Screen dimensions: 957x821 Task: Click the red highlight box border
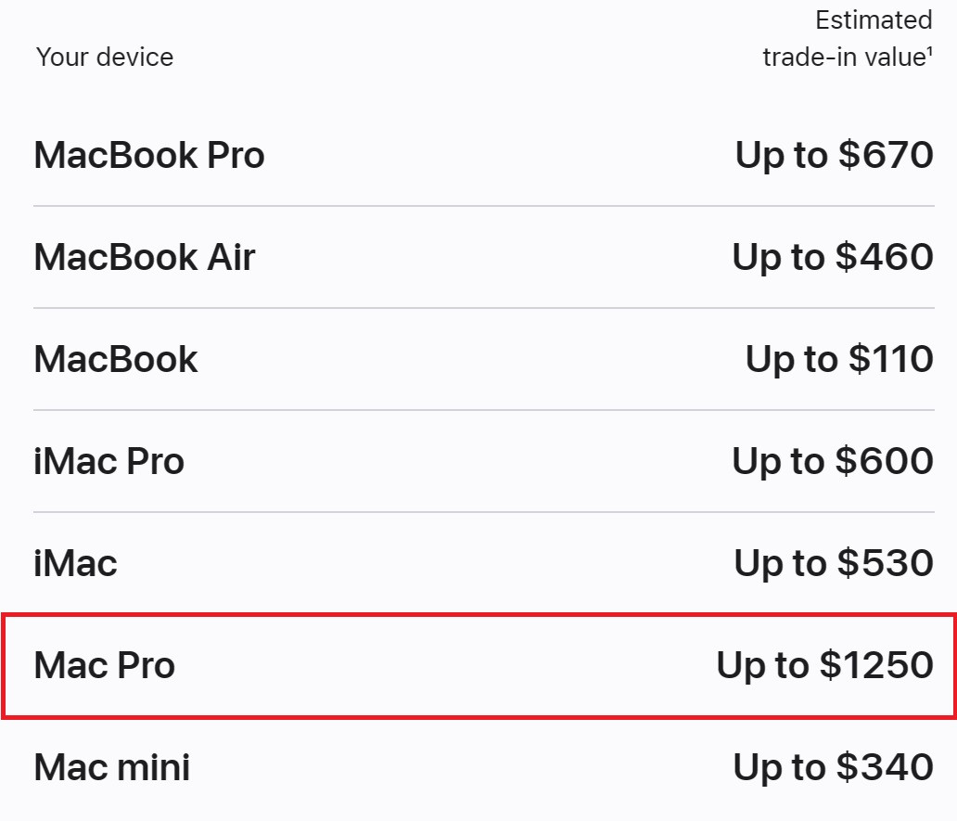(478, 615)
